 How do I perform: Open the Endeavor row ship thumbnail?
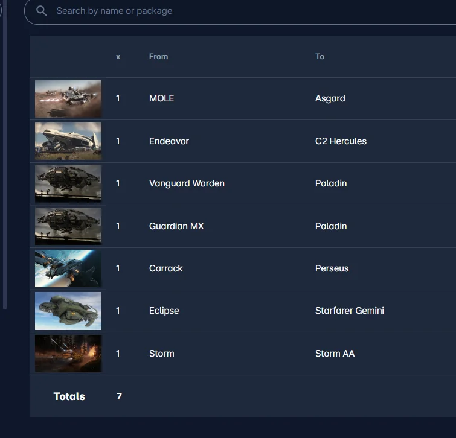68,141
